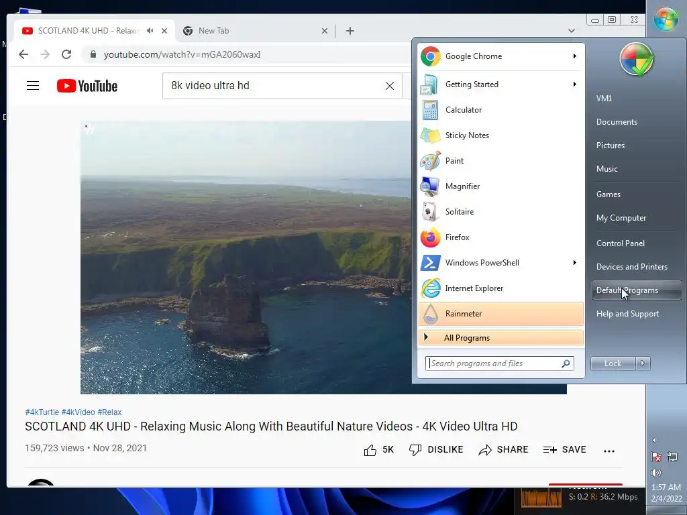Open the #4kVideo hashtag link
The width and height of the screenshot is (687, 515).
tap(78, 412)
